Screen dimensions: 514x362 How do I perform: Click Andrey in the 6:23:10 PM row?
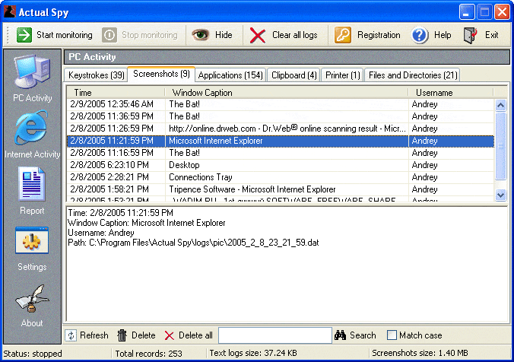pos(424,165)
